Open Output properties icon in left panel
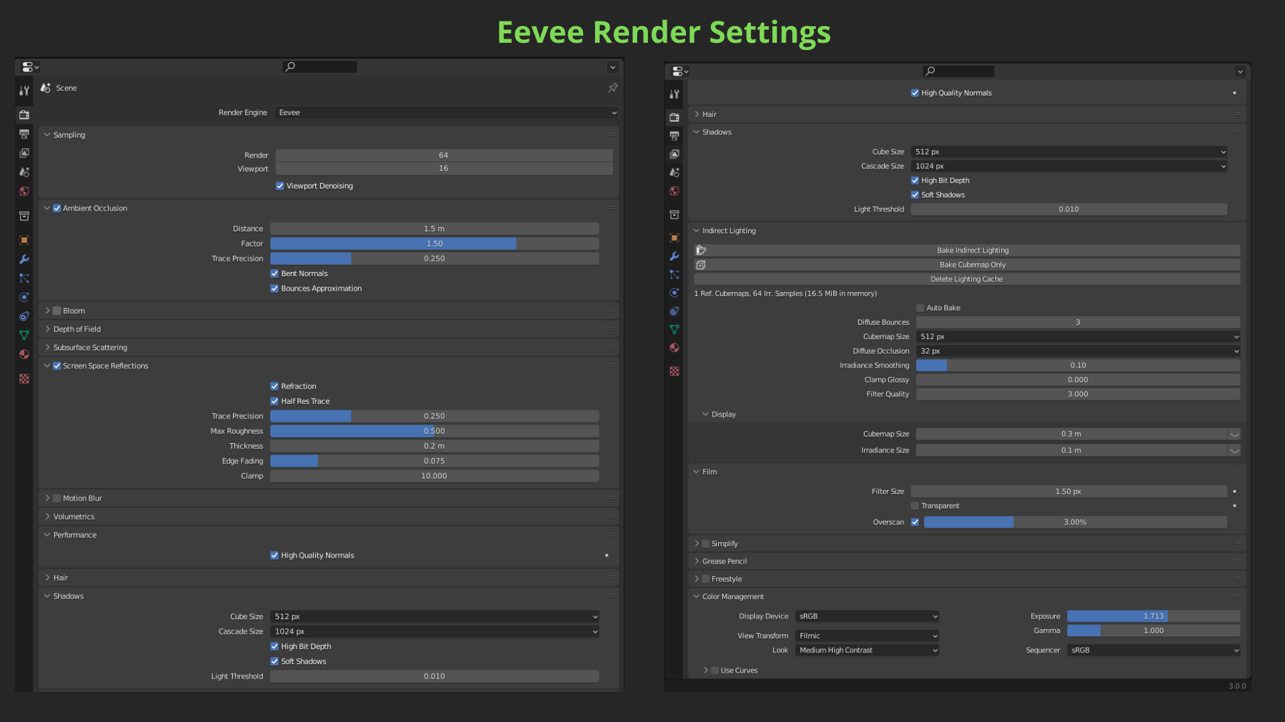 (x=24, y=134)
